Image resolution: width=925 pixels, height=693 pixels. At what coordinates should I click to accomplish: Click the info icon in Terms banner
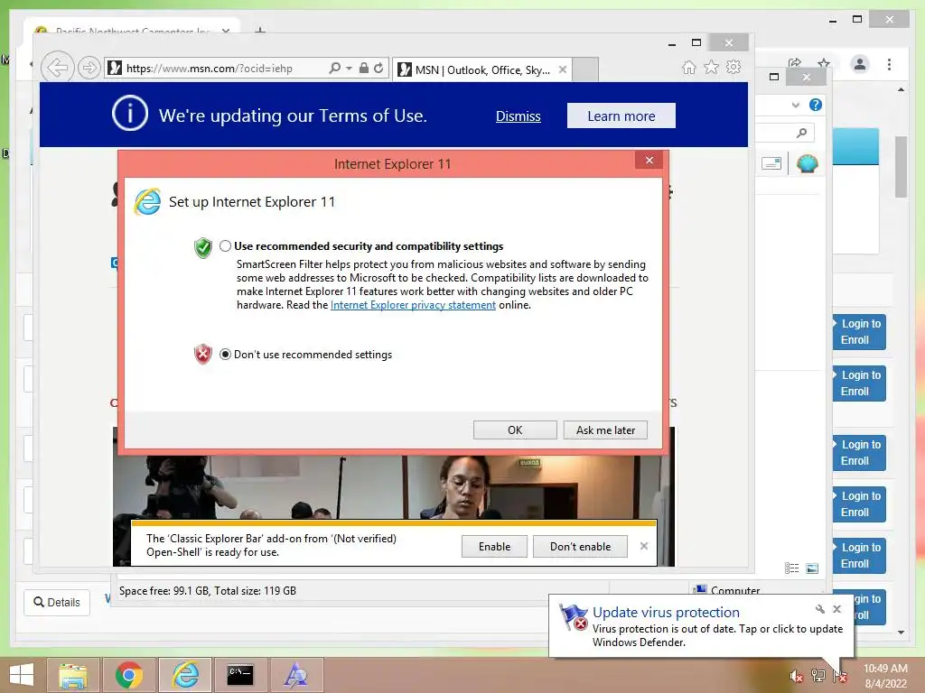pyautogui.click(x=130, y=113)
